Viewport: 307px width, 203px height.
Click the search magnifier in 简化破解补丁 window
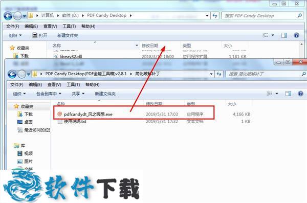(303, 74)
